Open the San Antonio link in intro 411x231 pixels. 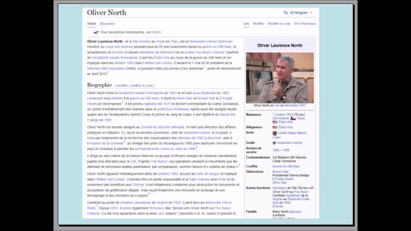pyautogui.click(x=141, y=41)
